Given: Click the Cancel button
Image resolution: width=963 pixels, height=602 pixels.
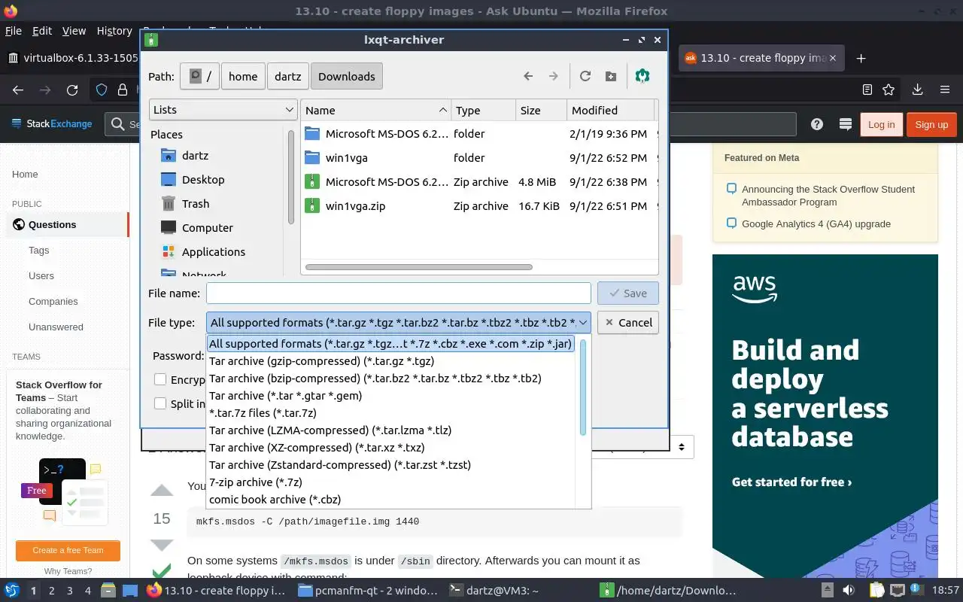Looking at the screenshot, I should click(x=628, y=323).
